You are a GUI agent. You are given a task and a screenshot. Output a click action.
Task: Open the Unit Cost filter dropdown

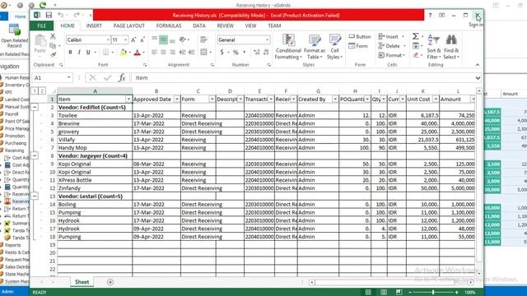[436, 99]
